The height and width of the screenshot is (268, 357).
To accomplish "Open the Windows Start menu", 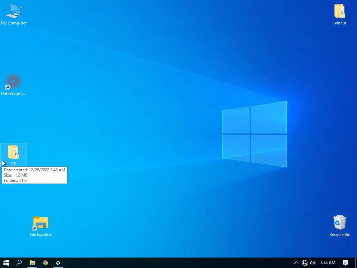I will click(6, 263).
